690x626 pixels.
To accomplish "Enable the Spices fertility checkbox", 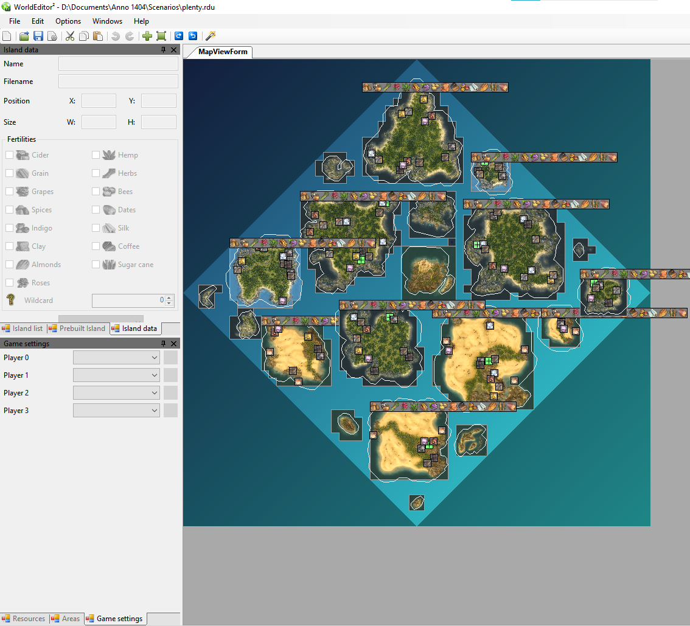I will pyautogui.click(x=9, y=210).
